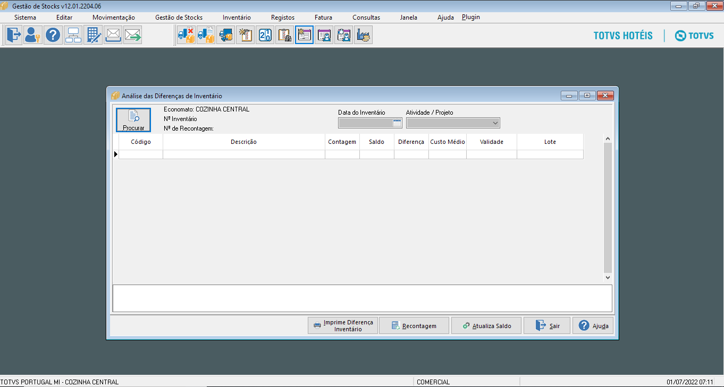Click the empty Código cell in grid
724x387 pixels.
[x=141, y=154]
